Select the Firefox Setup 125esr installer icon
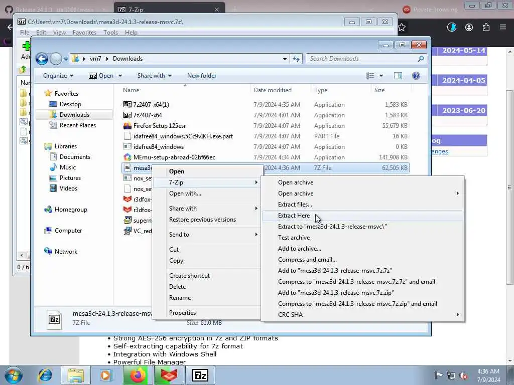 [x=127, y=126]
